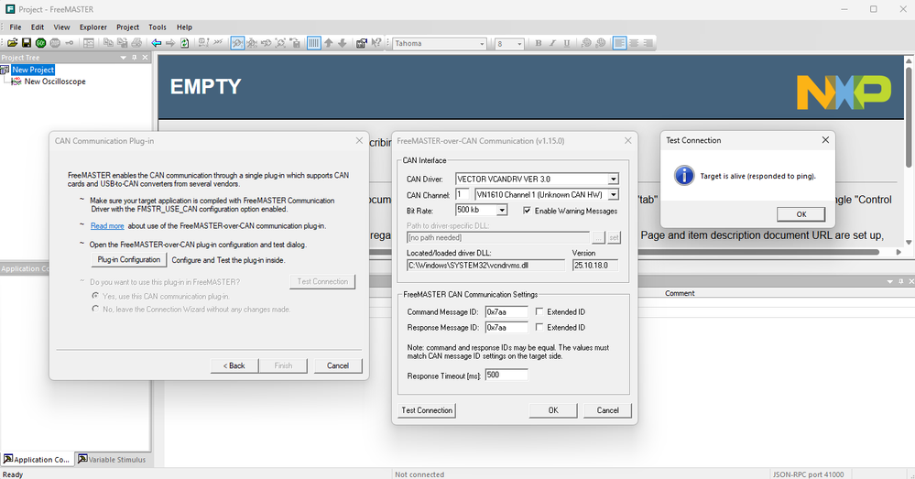Image resolution: width=915 pixels, height=479 pixels.
Task: Click the context help arrow-question icon
Action: (376, 43)
